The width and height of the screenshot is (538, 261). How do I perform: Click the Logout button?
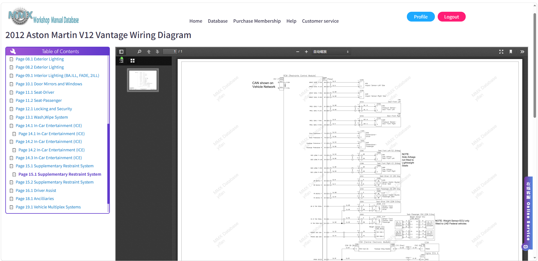coord(452,17)
